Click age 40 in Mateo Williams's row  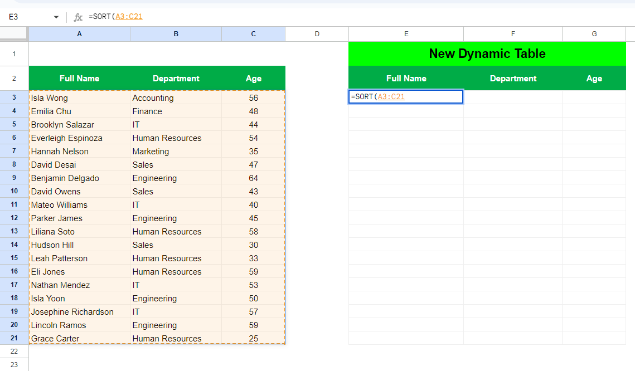pyautogui.click(x=254, y=204)
